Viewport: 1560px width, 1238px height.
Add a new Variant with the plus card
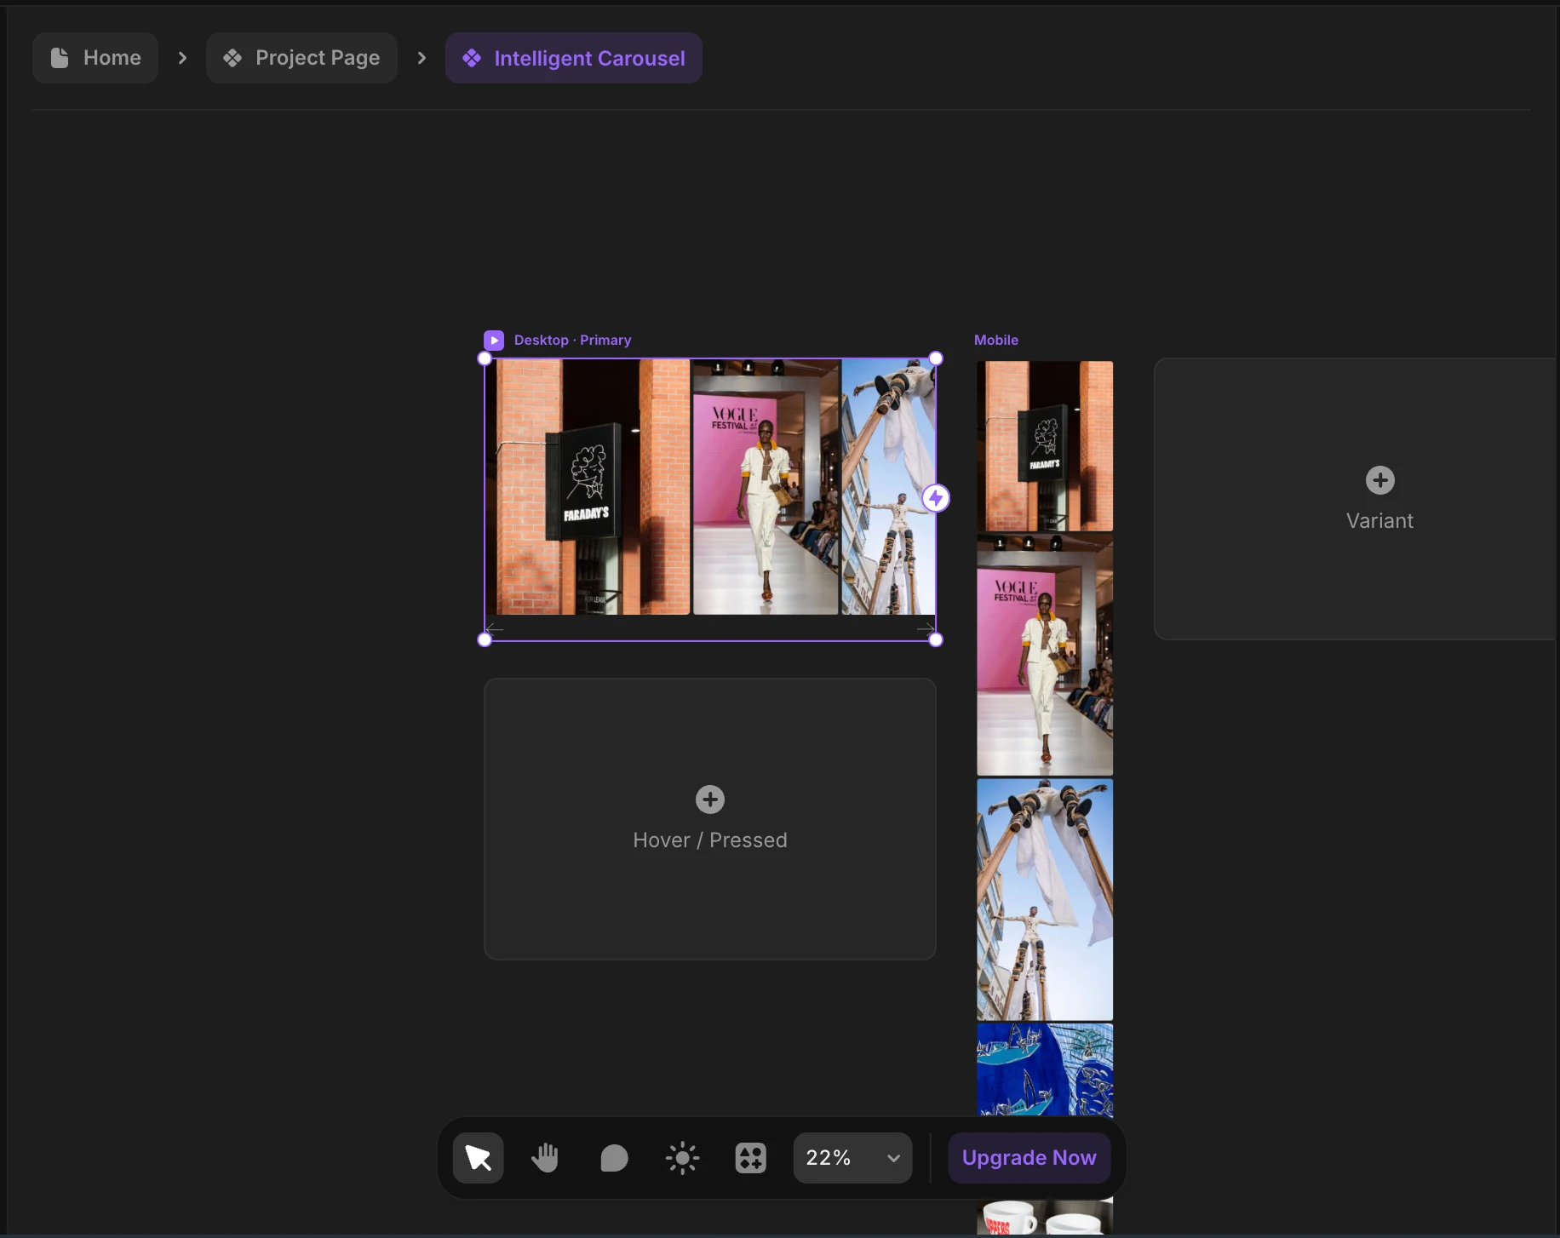1356,499
